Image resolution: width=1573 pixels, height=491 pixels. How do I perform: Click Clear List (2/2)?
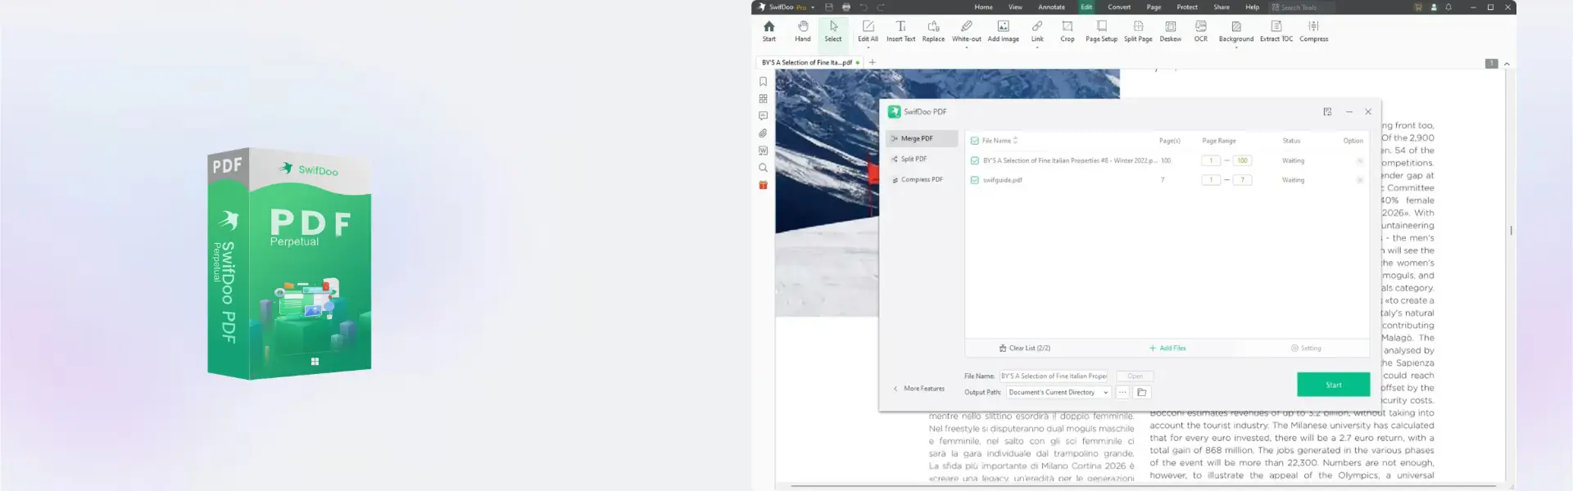[1025, 349]
